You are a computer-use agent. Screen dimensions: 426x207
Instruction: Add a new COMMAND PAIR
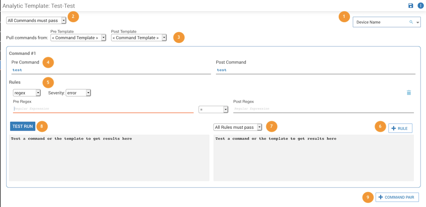(397, 197)
